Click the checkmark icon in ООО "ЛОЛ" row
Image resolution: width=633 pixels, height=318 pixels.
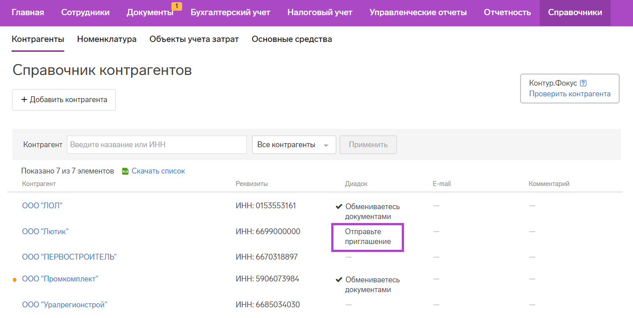[339, 207]
